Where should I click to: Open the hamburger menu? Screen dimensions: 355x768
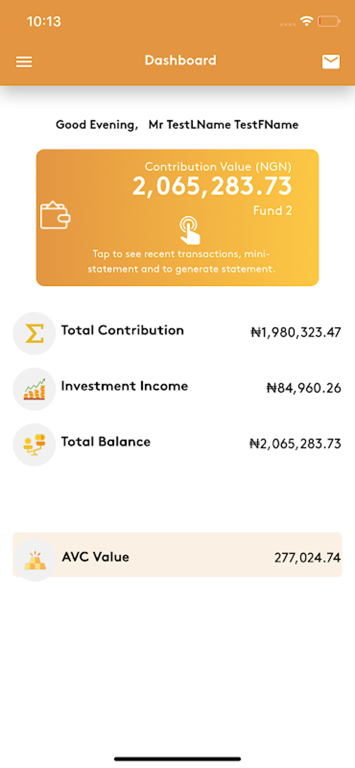[x=24, y=62]
